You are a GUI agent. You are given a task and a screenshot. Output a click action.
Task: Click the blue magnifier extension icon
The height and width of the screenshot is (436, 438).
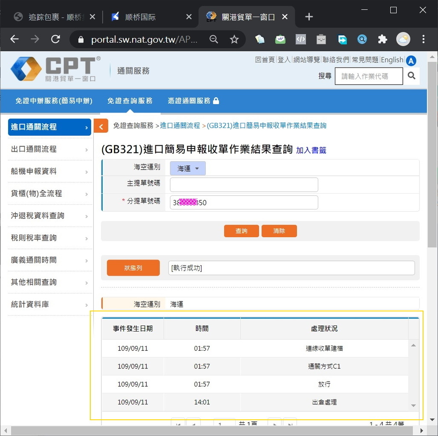[x=362, y=39]
